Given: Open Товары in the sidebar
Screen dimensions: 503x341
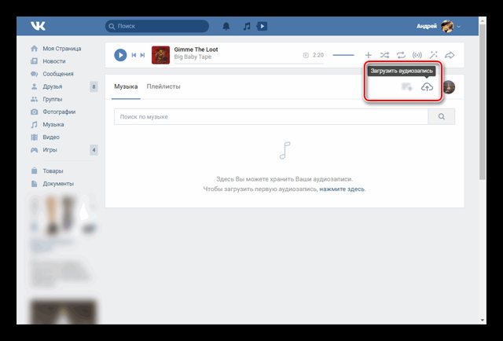Looking at the screenshot, I should point(53,171).
